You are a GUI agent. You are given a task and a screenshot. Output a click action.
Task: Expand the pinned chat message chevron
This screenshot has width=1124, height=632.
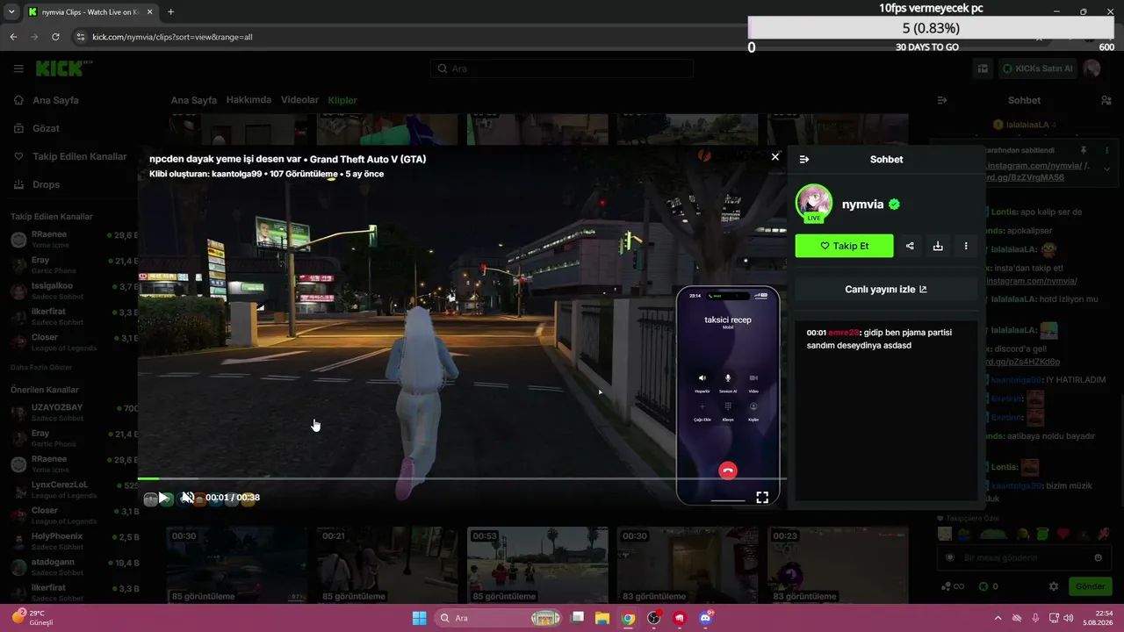(1106, 169)
